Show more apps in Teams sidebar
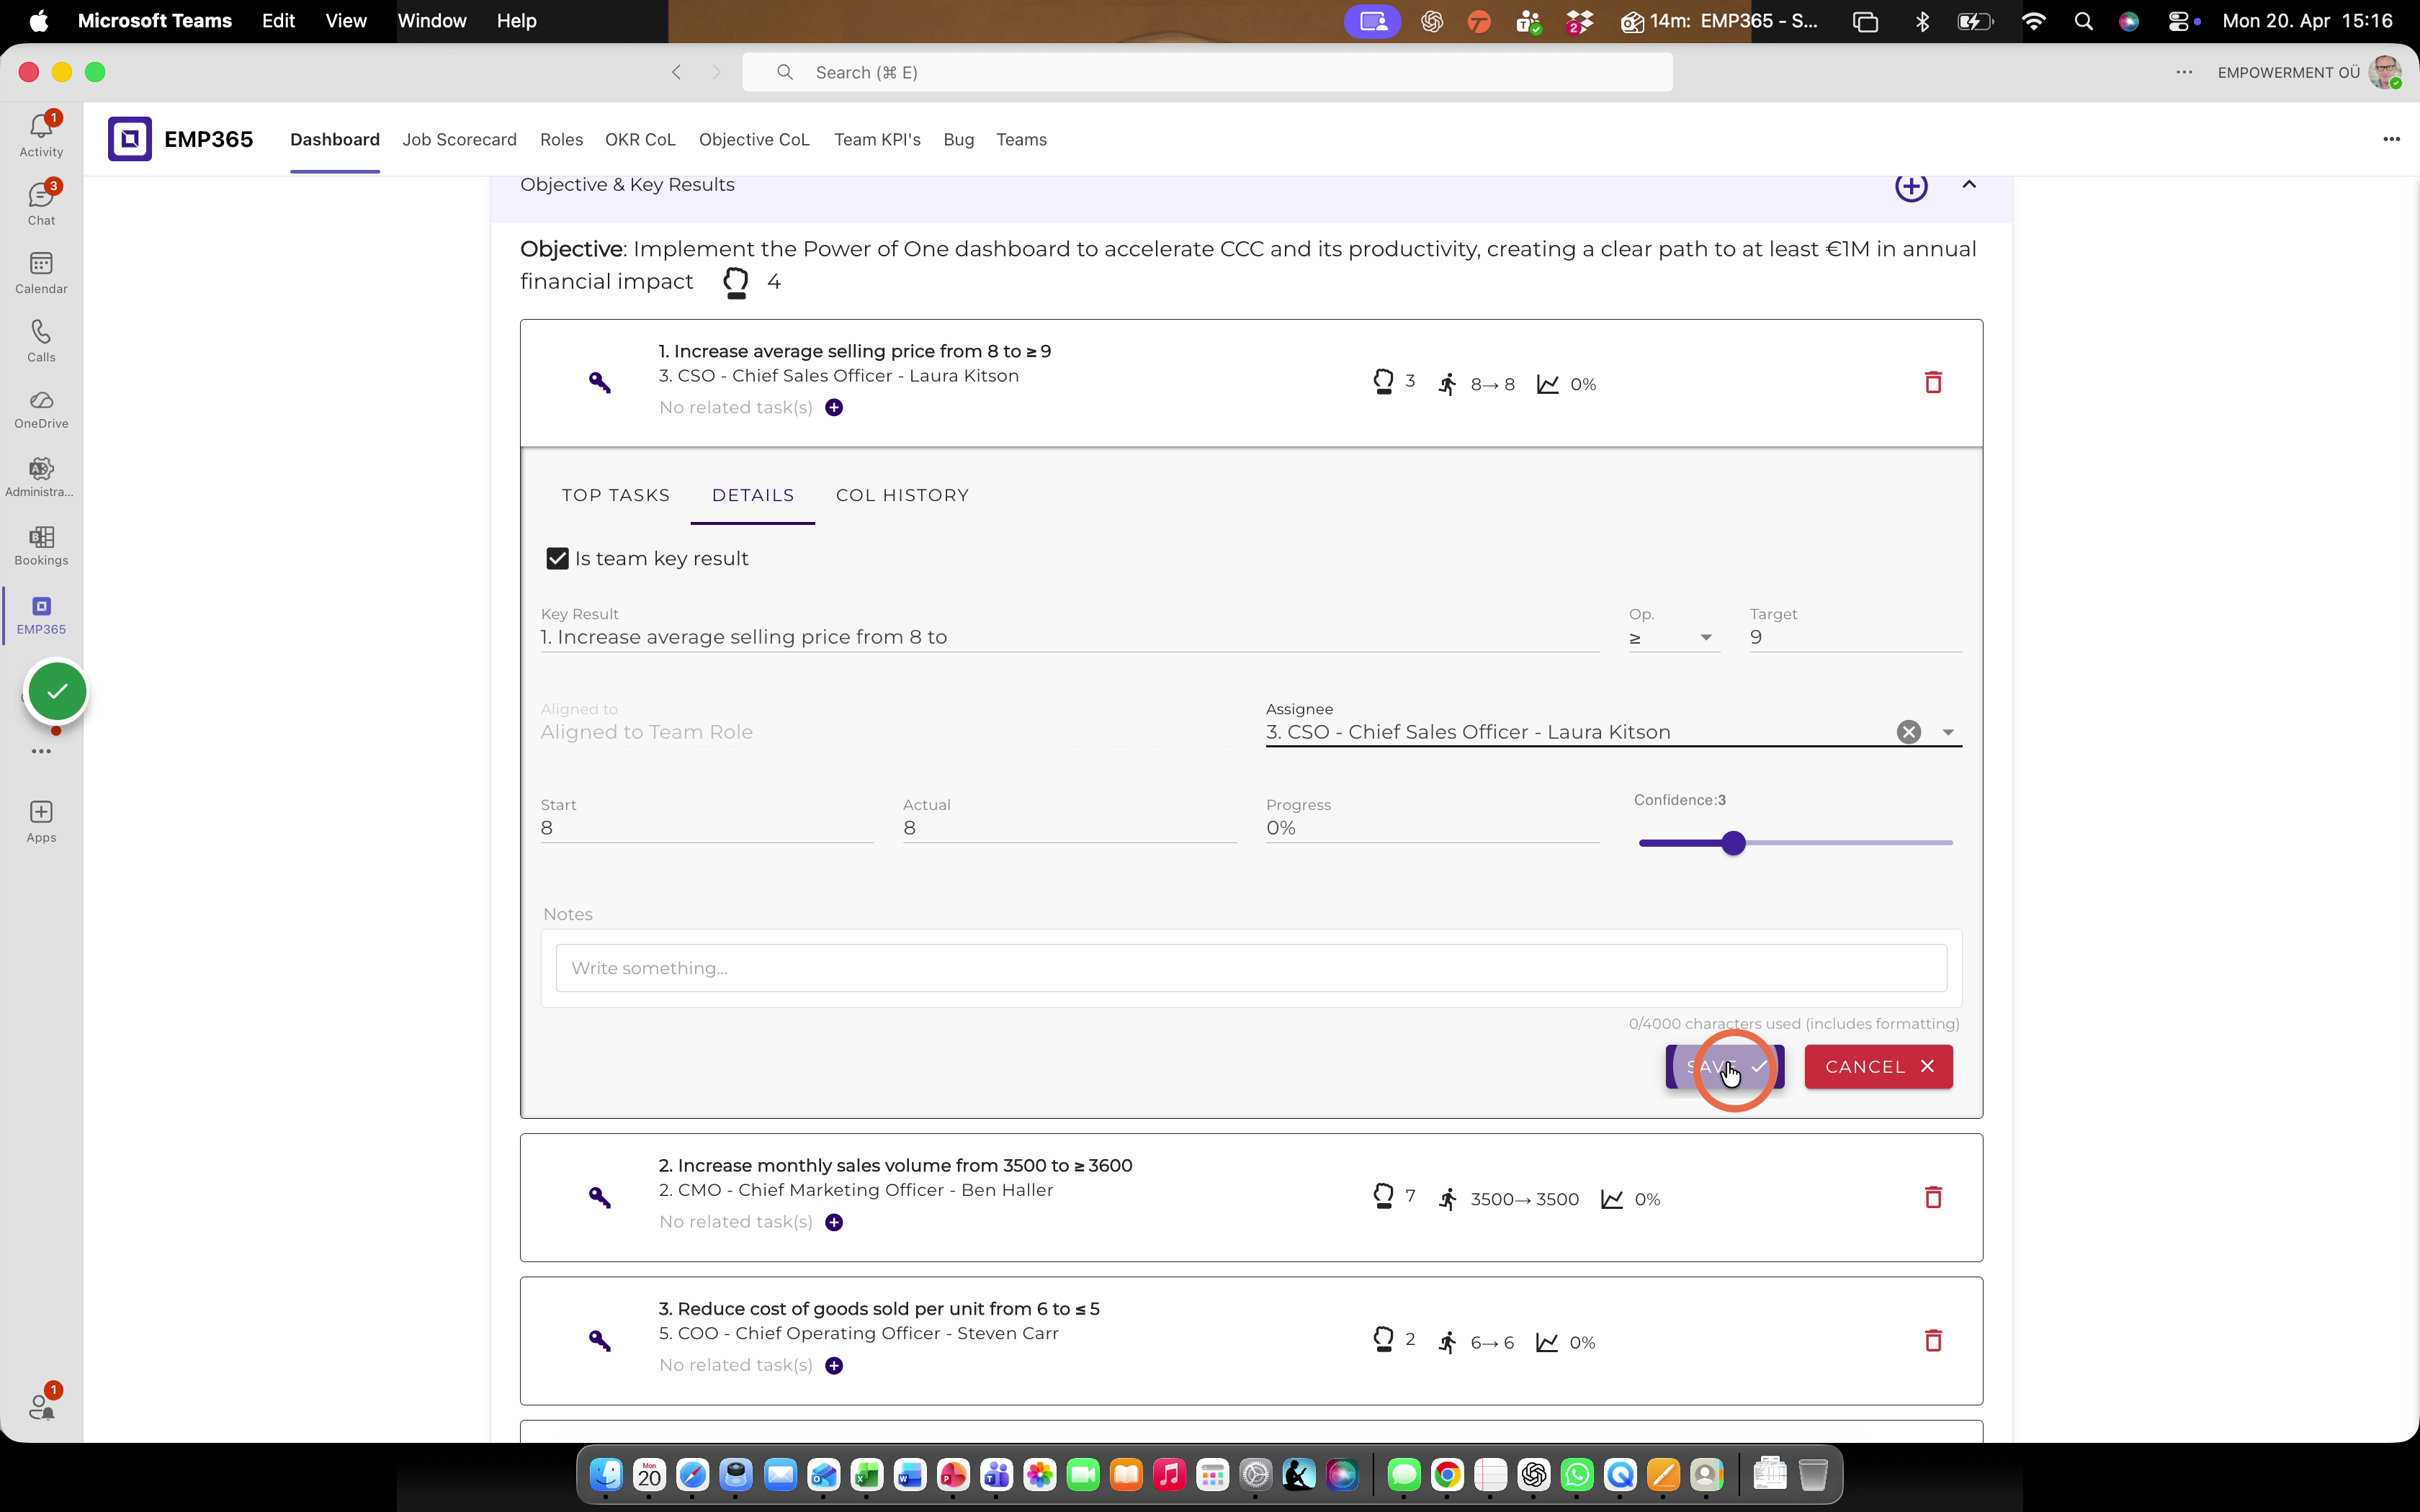Viewport: 2420px width, 1512px height. coord(41,751)
